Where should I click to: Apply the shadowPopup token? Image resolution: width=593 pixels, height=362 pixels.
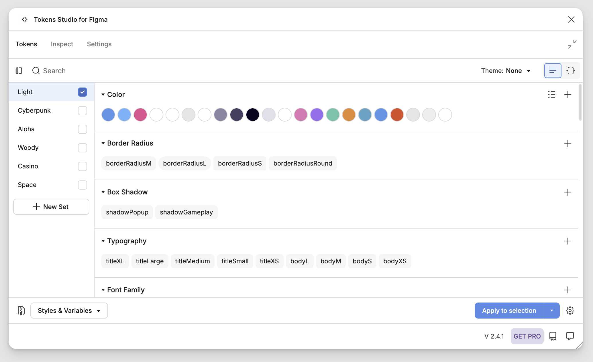click(x=127, y=212)
